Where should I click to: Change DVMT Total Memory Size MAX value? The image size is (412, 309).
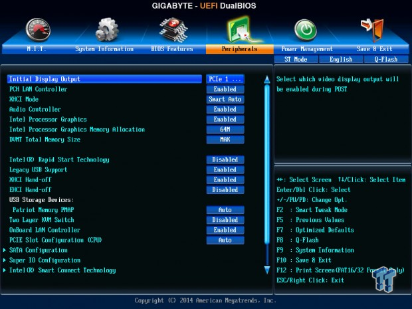pos(225,140)
